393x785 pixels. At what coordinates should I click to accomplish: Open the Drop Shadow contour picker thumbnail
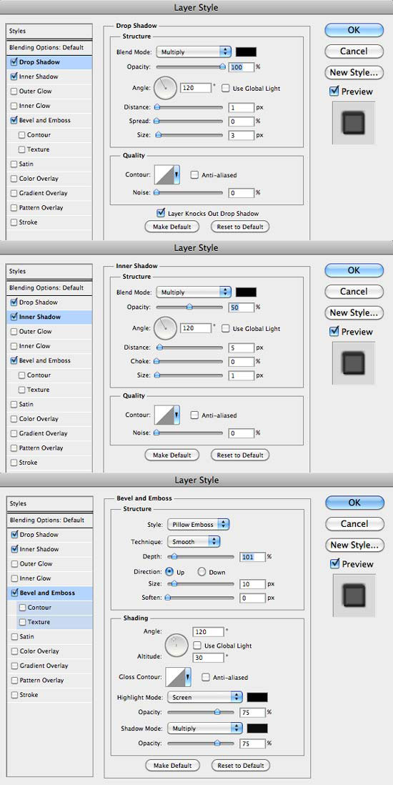click(166, 174)
